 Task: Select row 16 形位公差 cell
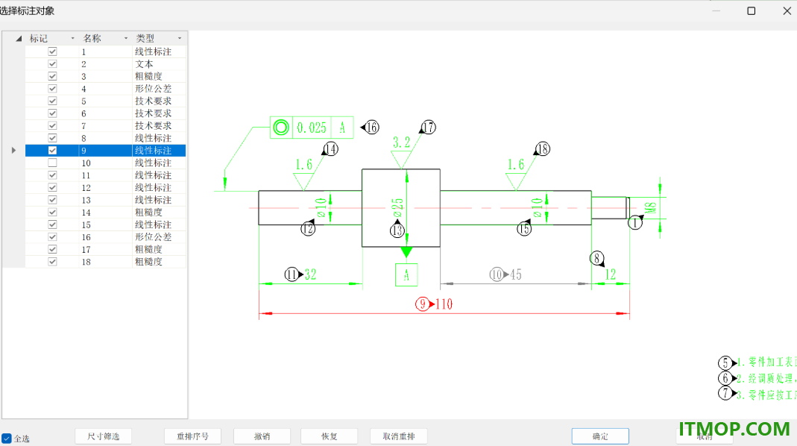click(x=159, y=237)
